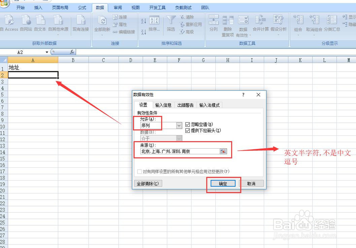Viewport: 356px width, 248px height.
Task: Switch to 负载测试 ribbon tab
Action: click(x=183, y=8)
